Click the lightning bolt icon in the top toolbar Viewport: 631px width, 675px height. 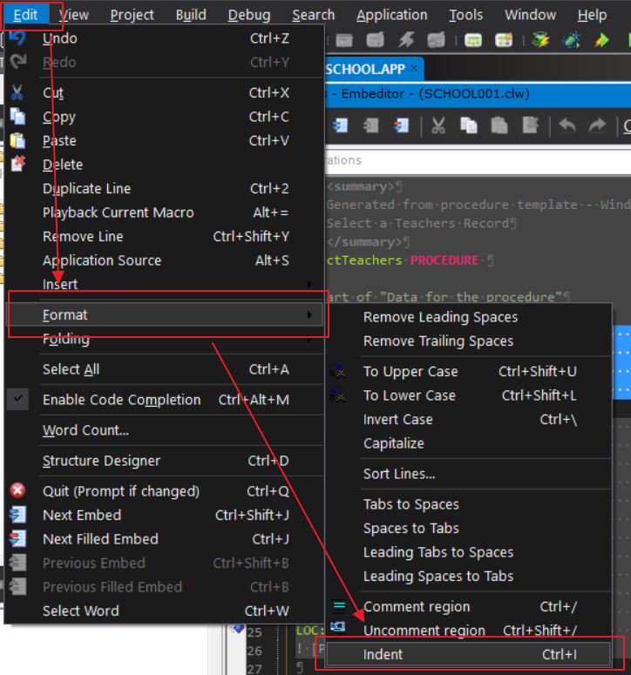click(x=406, y=40)
